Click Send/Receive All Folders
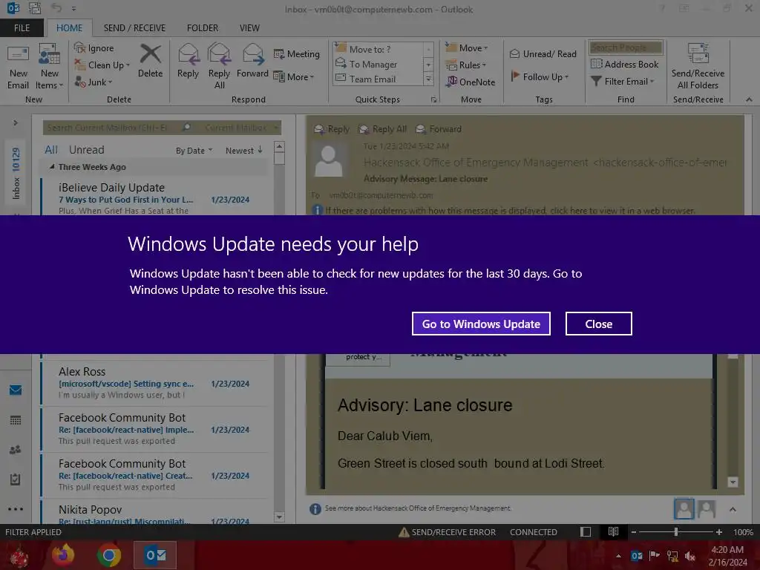 [x=698, y=67]
